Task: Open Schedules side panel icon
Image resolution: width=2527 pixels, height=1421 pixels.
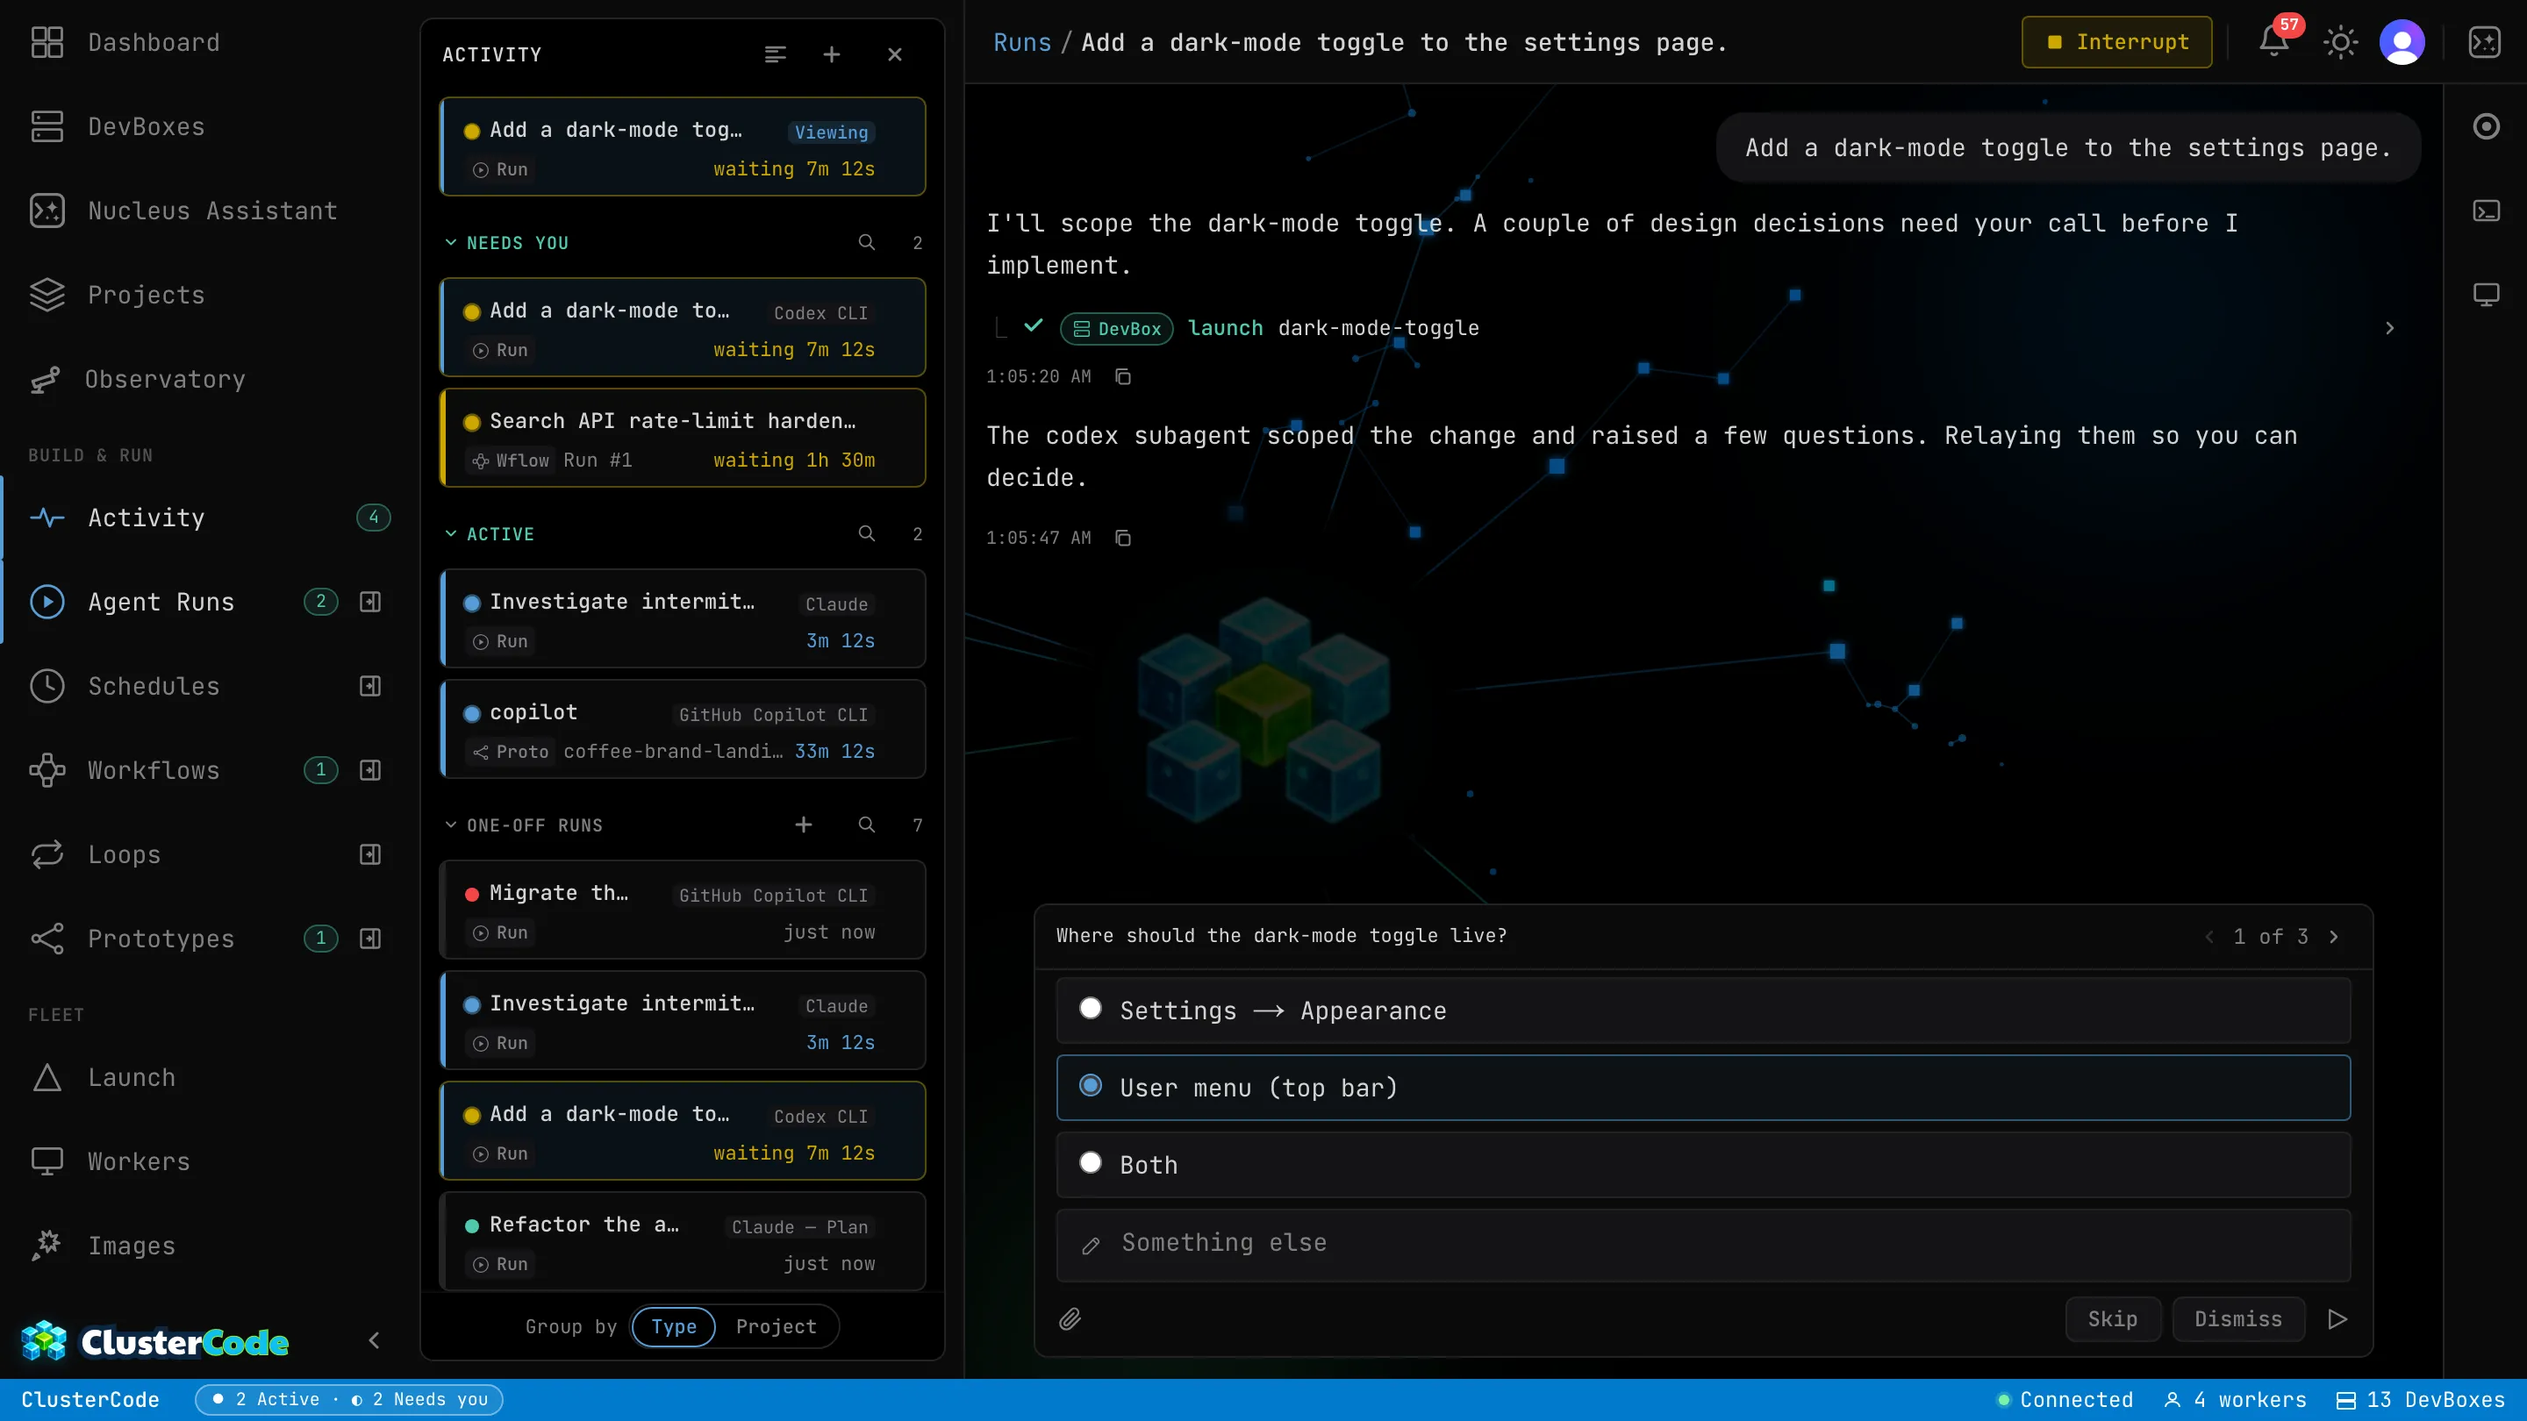Action: (x=369, y=687)
